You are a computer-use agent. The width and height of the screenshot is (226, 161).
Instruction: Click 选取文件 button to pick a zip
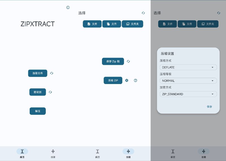[38, 73]
